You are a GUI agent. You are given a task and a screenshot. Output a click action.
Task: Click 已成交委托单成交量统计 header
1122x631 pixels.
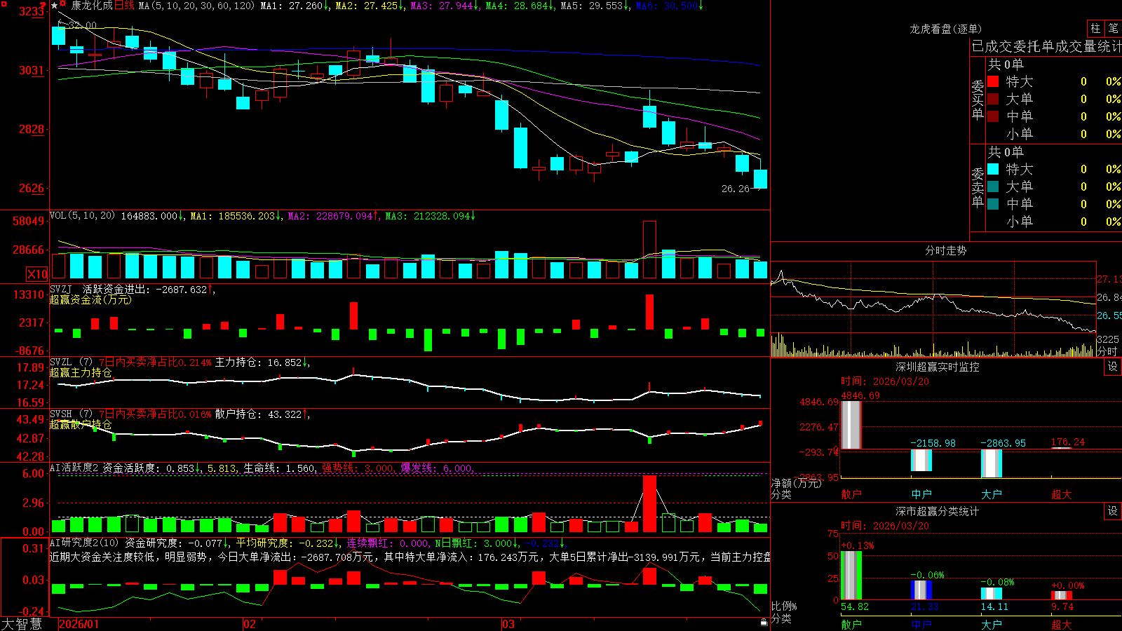[x=1046, y=46]
